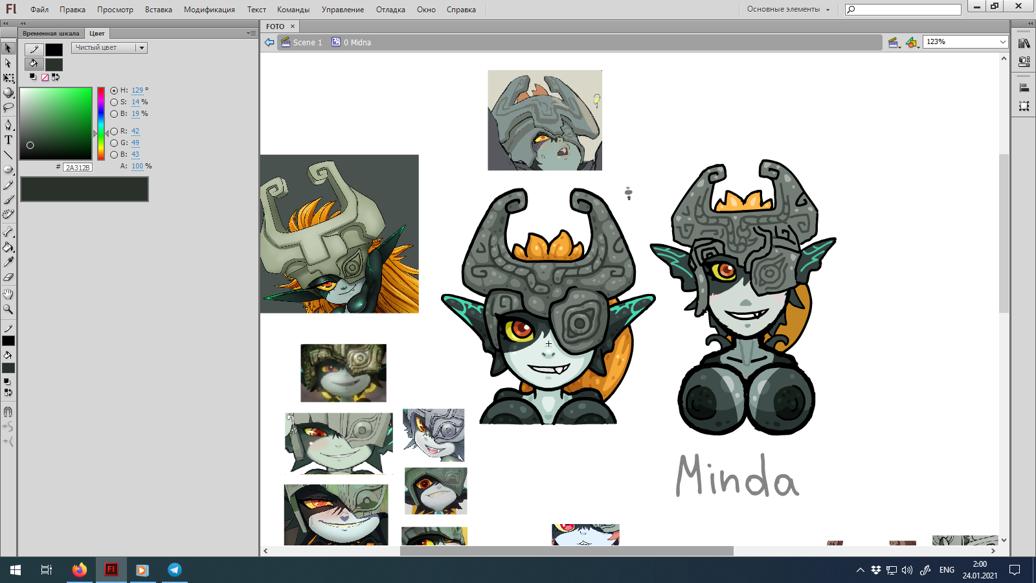The image size is (1036, 583).
Task: Open the Edit Symbols dropdown
Action: [912, 43]
